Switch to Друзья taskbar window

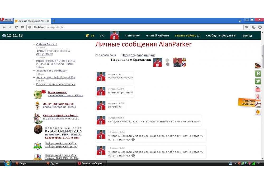pyautogui.click(x=60, y=163)
